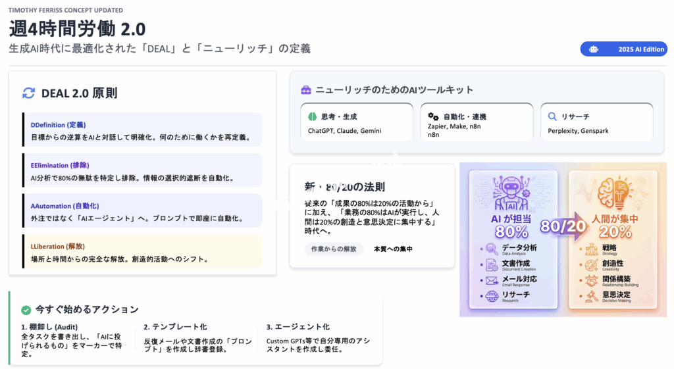Click the toolbox icon next to ニューリッチのためのAIツールキット
Image resolution: width=674 pixels, height=369 pixels.
coord(305,90)
